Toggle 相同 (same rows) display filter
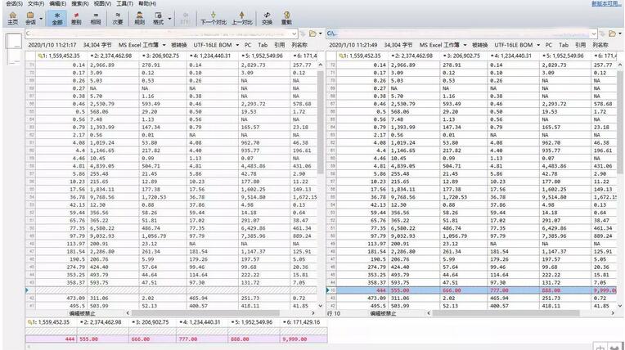 [x=97, y=17]
